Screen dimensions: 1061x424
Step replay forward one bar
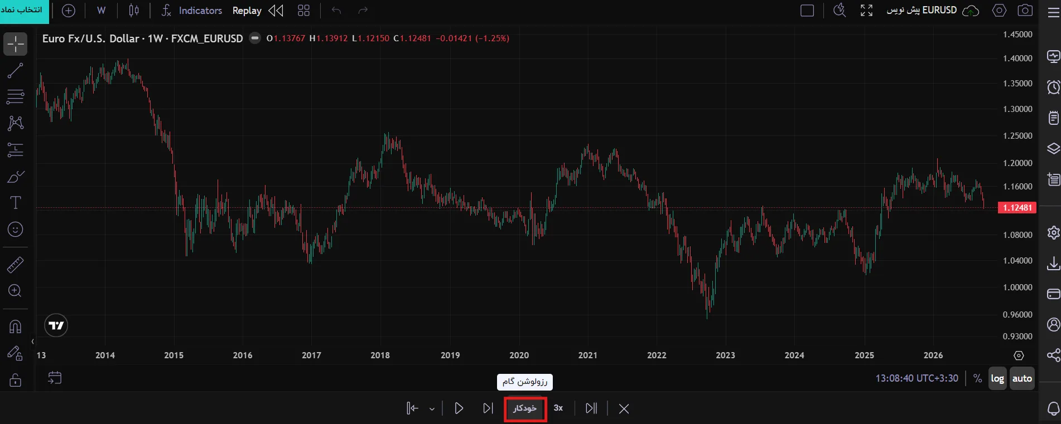tap(488, 408)
